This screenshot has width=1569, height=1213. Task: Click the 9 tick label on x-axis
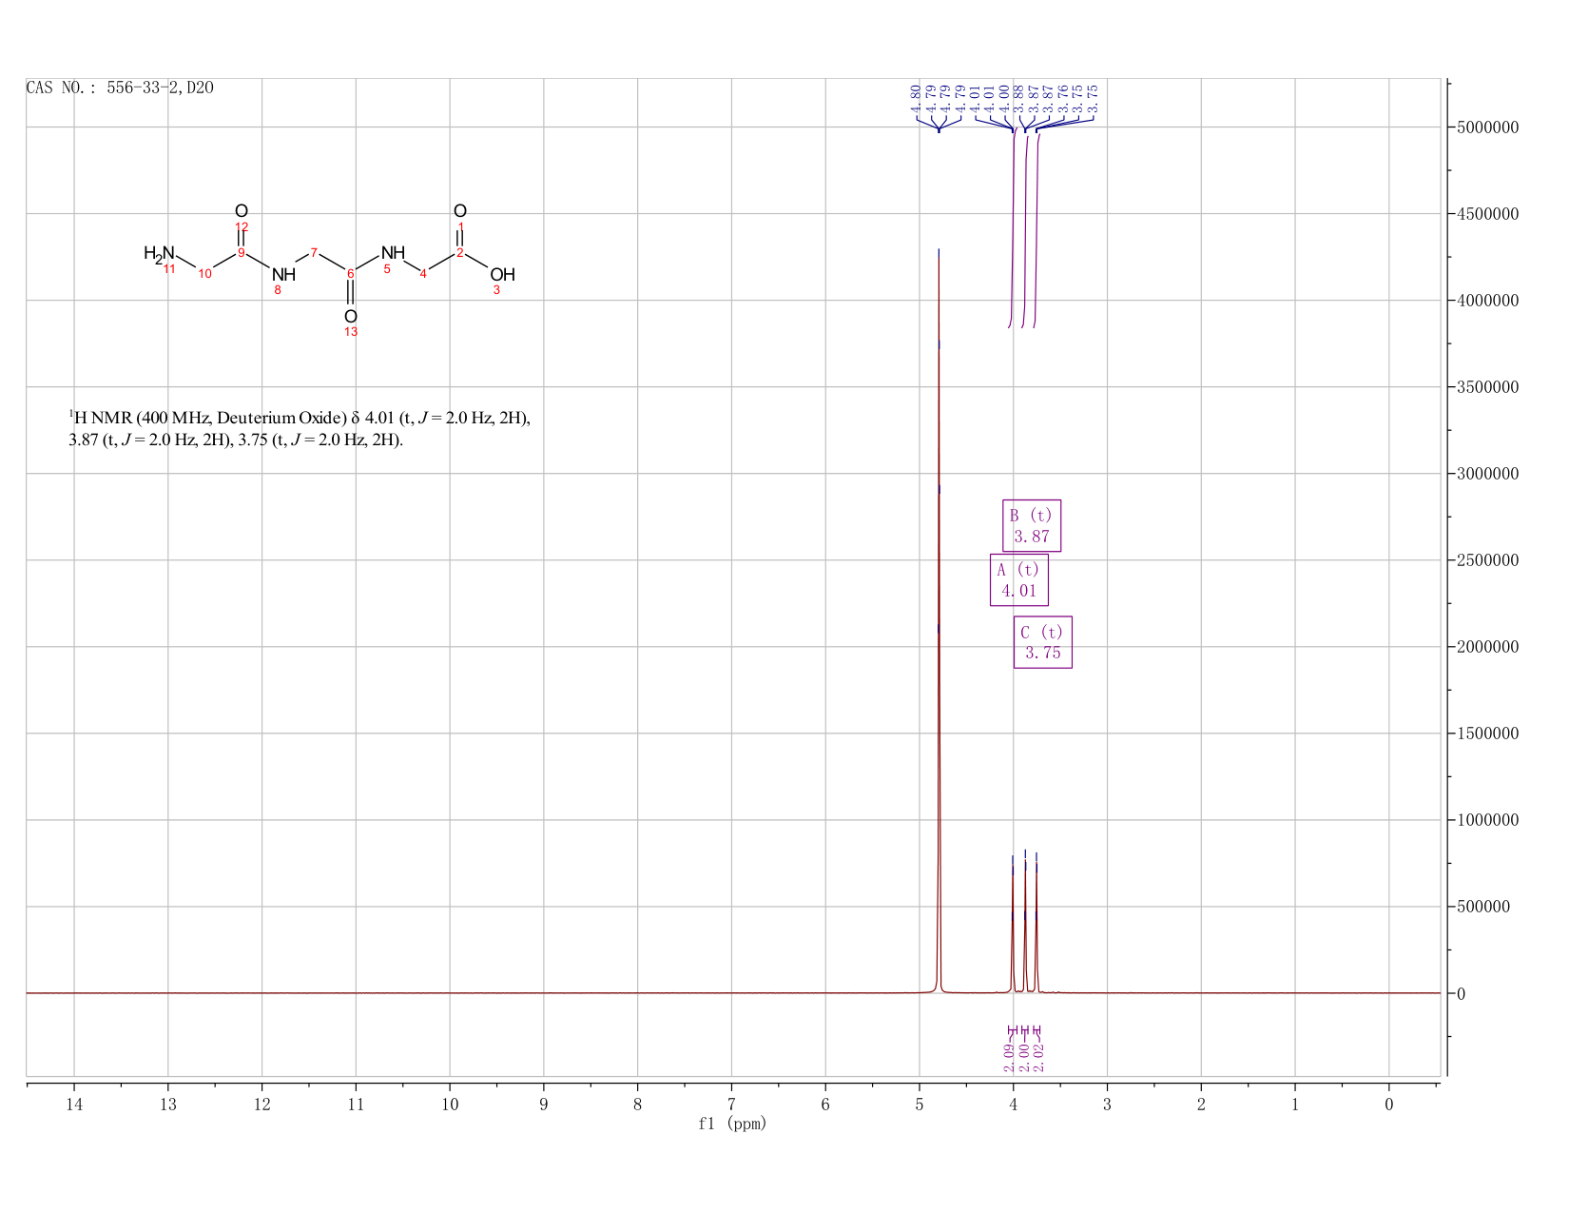pyautogui.click(x=544, y=1105)
